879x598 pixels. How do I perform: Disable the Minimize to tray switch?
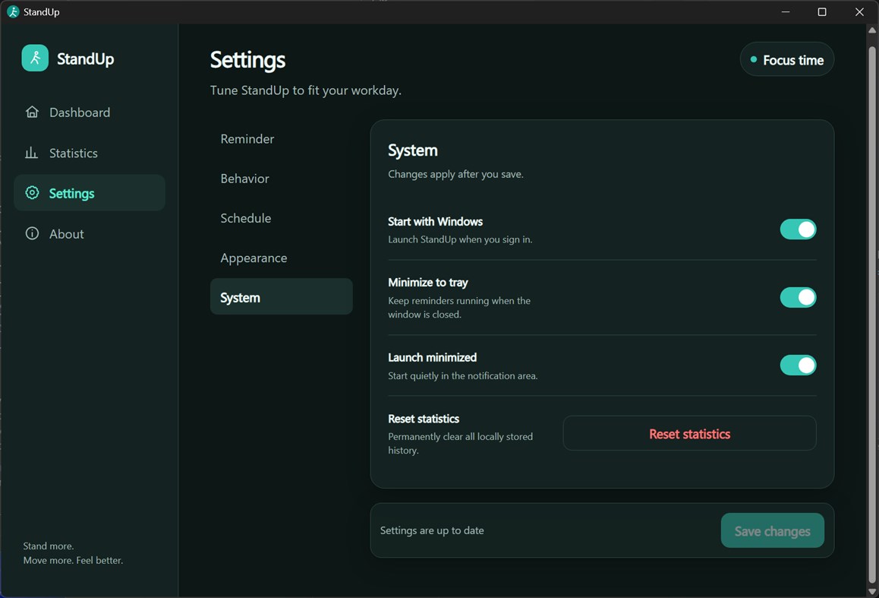(798, 297)
